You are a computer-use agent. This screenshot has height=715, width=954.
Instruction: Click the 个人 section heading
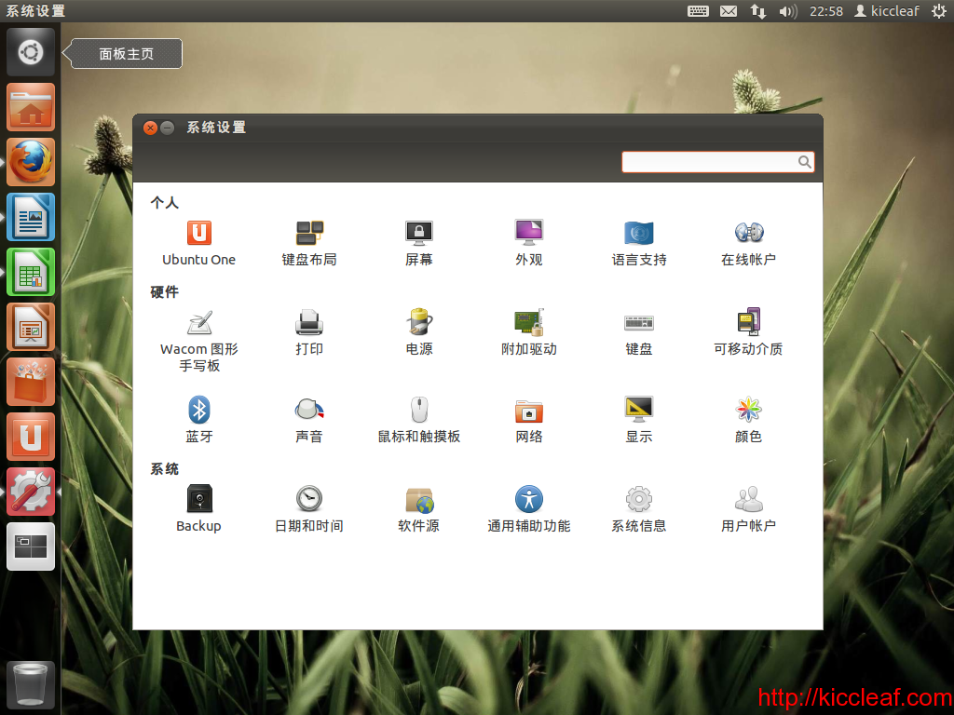click(164, 202)
